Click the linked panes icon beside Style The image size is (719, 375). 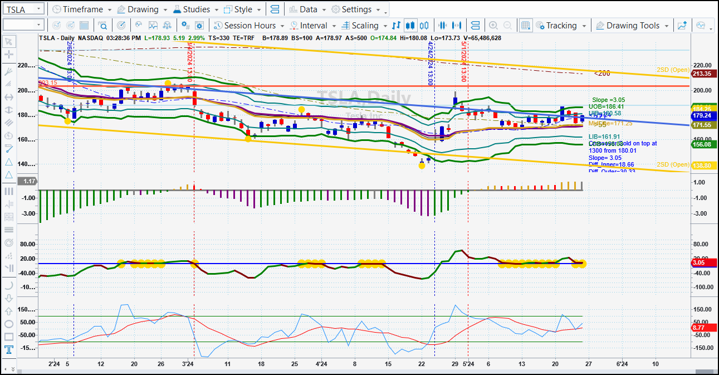coord(274,9)
